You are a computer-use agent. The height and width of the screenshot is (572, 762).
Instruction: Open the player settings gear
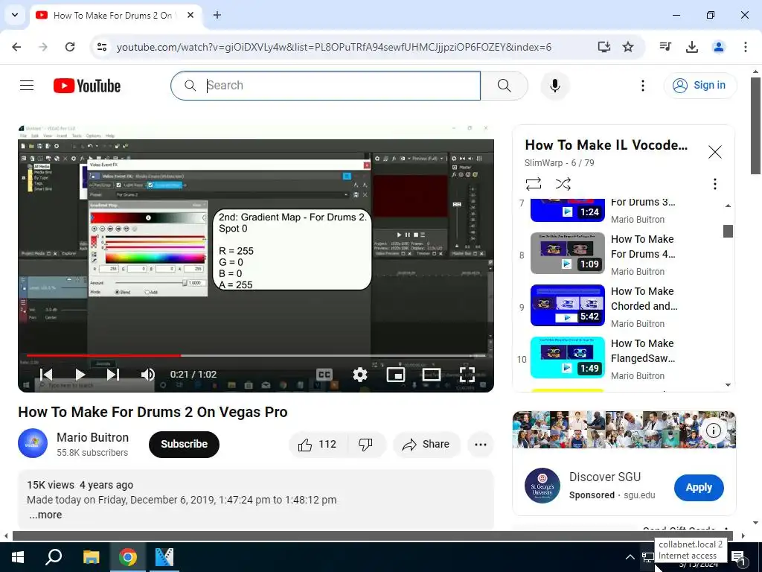click(359, 374)
